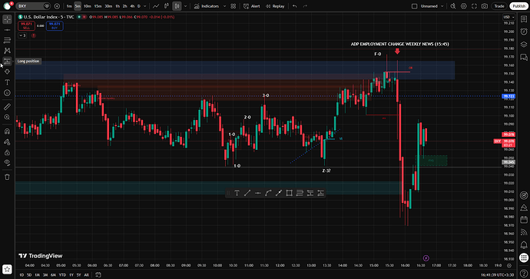Select the Text tool in left toolbar

point(7,82)
